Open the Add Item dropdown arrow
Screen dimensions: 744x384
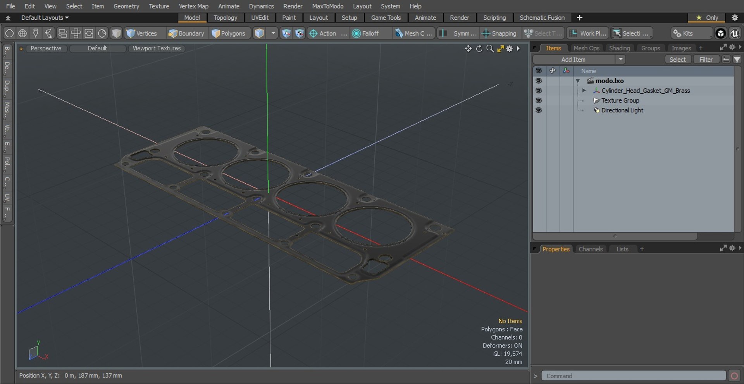(x=620, y=59)
